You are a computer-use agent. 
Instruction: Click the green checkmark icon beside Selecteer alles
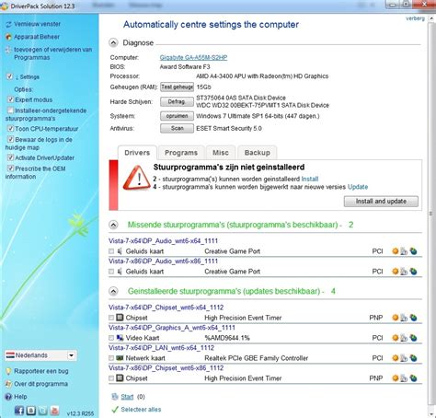pos(115,410)
